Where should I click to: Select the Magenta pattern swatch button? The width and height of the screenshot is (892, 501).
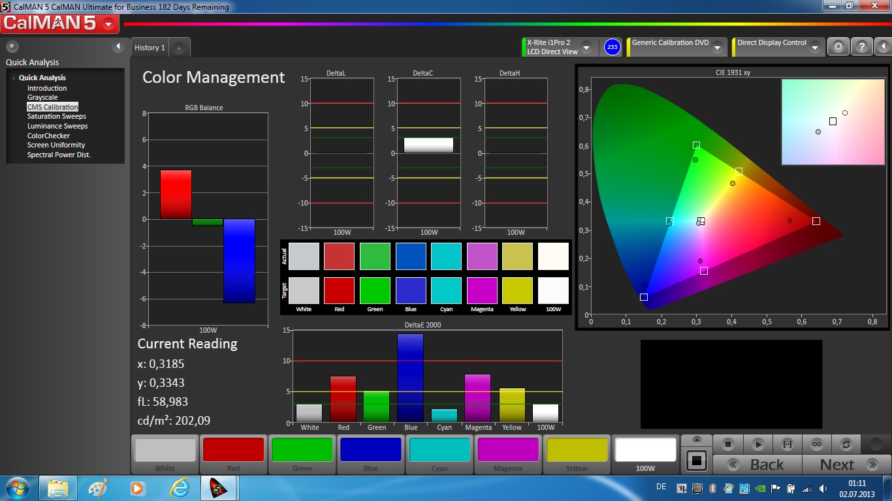coord(508,455)
